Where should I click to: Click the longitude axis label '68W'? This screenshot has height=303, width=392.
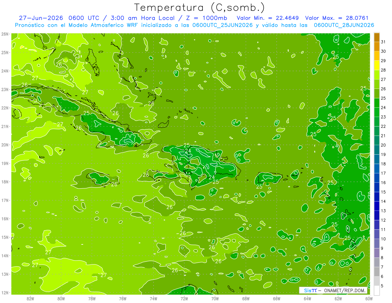(246, 298)
